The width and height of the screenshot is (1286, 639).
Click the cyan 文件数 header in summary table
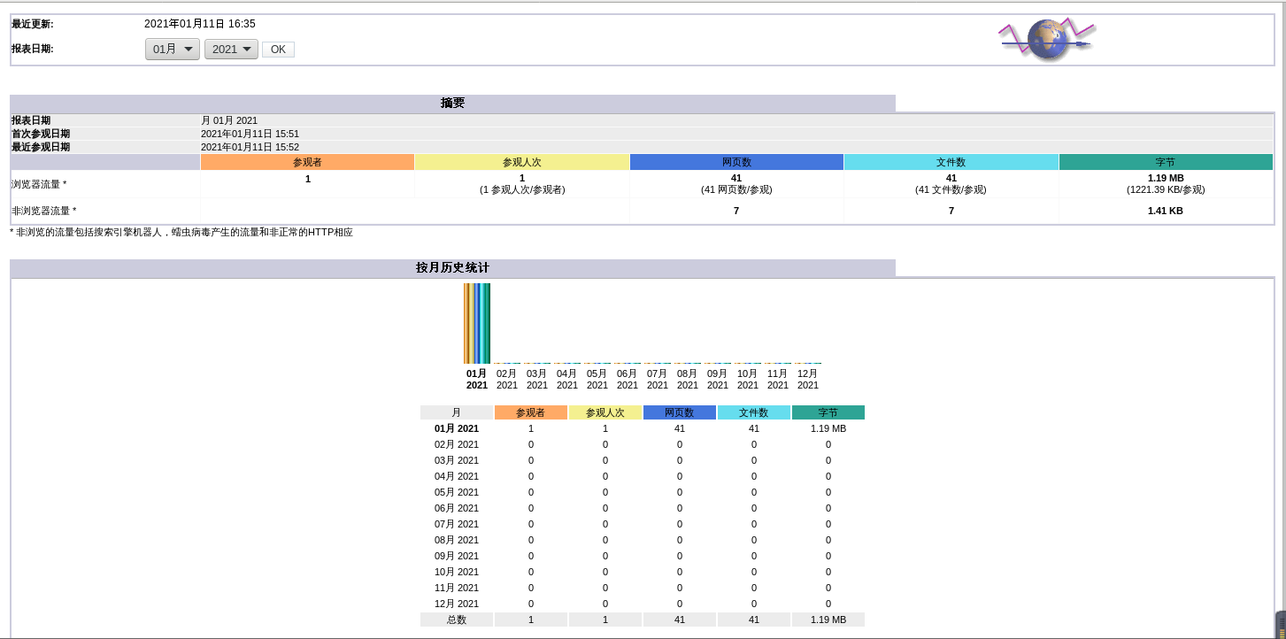click(951, 162)
